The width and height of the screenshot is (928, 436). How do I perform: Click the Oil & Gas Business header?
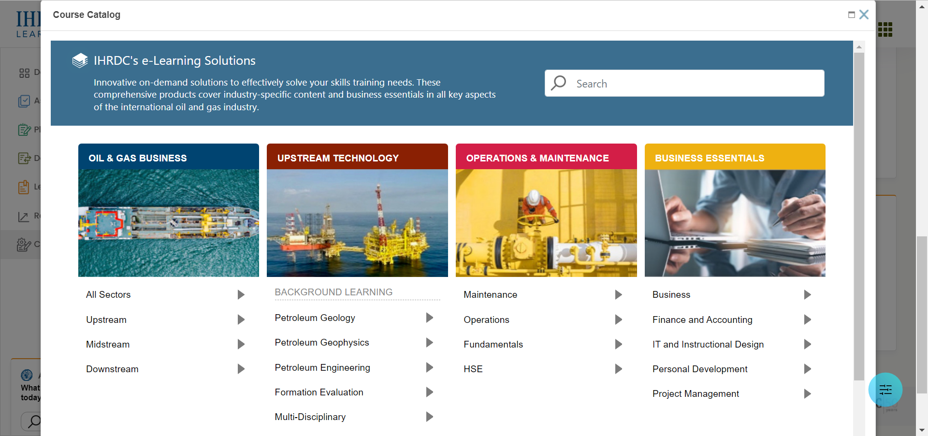[x=169, y=157]
